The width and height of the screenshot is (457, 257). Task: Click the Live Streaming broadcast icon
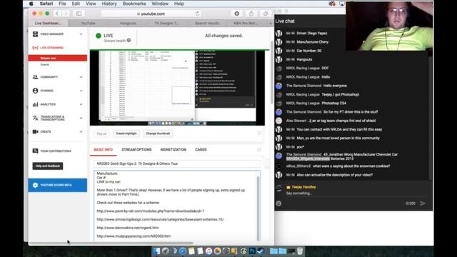click(x=35, y=48)
